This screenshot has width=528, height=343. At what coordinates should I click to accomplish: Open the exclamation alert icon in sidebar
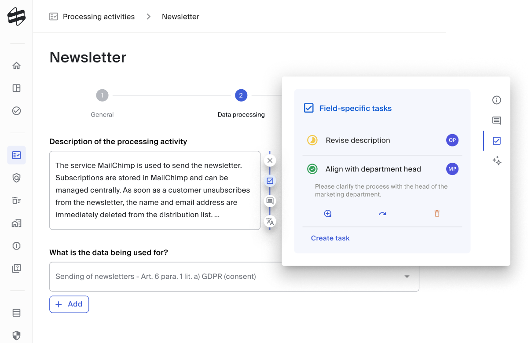tap(16, 246)
